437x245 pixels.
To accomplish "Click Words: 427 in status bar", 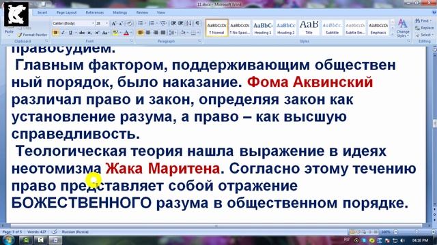I will click(37, 231).
